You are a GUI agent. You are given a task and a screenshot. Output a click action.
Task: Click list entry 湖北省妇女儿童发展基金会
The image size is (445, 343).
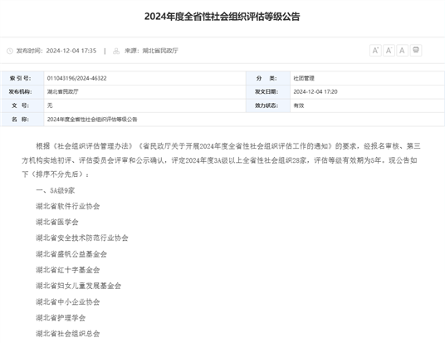pyautogui.click(x=78, y=286)
